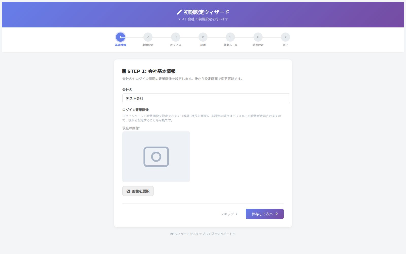Viewport: 406px width, 254px height.
Task: Click the 会社名 input field
Action: 206,98
